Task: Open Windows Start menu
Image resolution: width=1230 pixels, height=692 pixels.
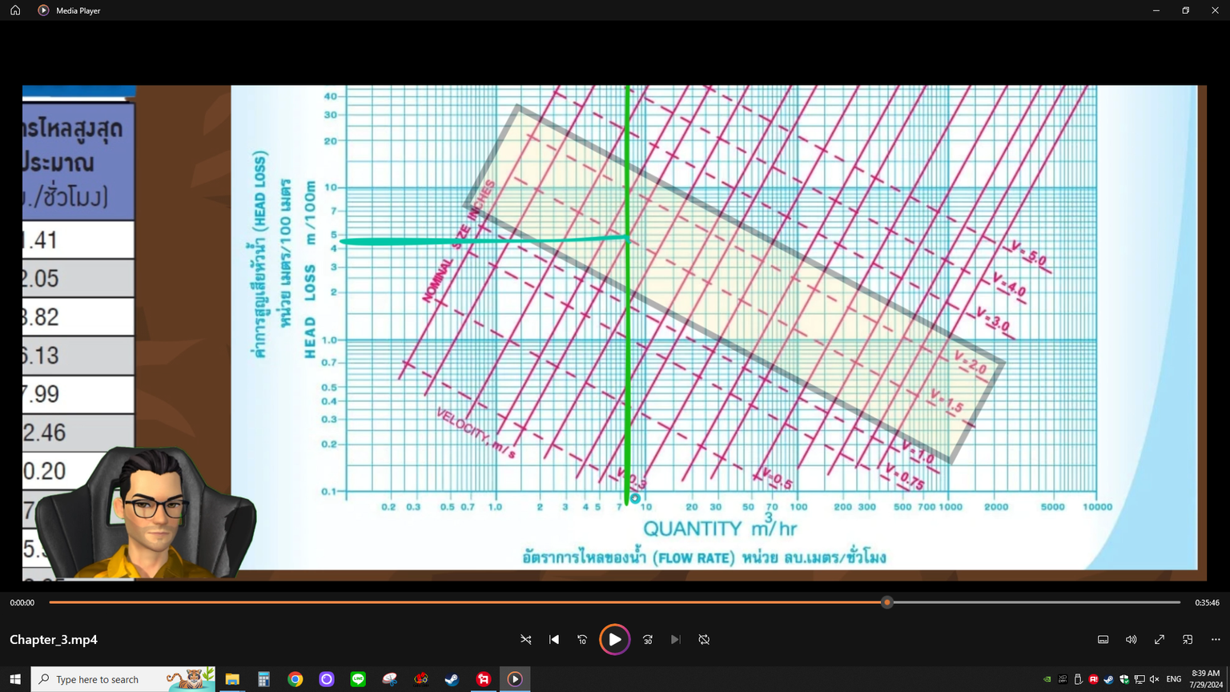Action: pyautogui.click(x=15, y=679)
